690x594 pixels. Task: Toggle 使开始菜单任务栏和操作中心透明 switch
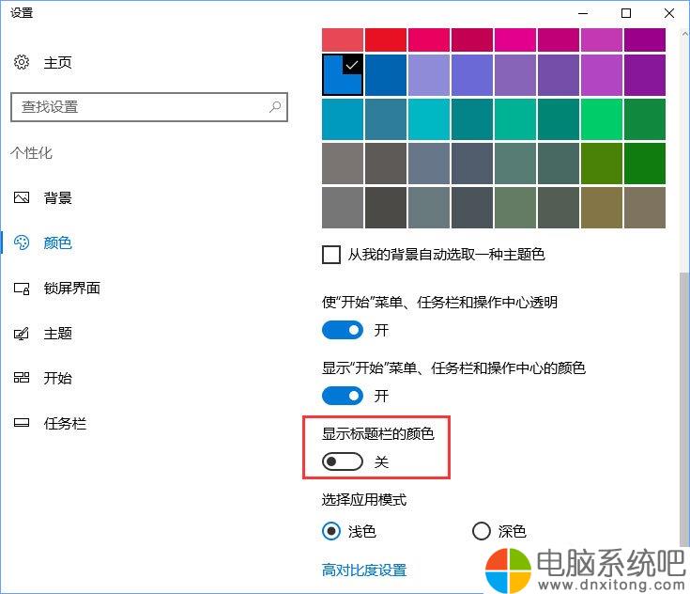tap(343, 330)
